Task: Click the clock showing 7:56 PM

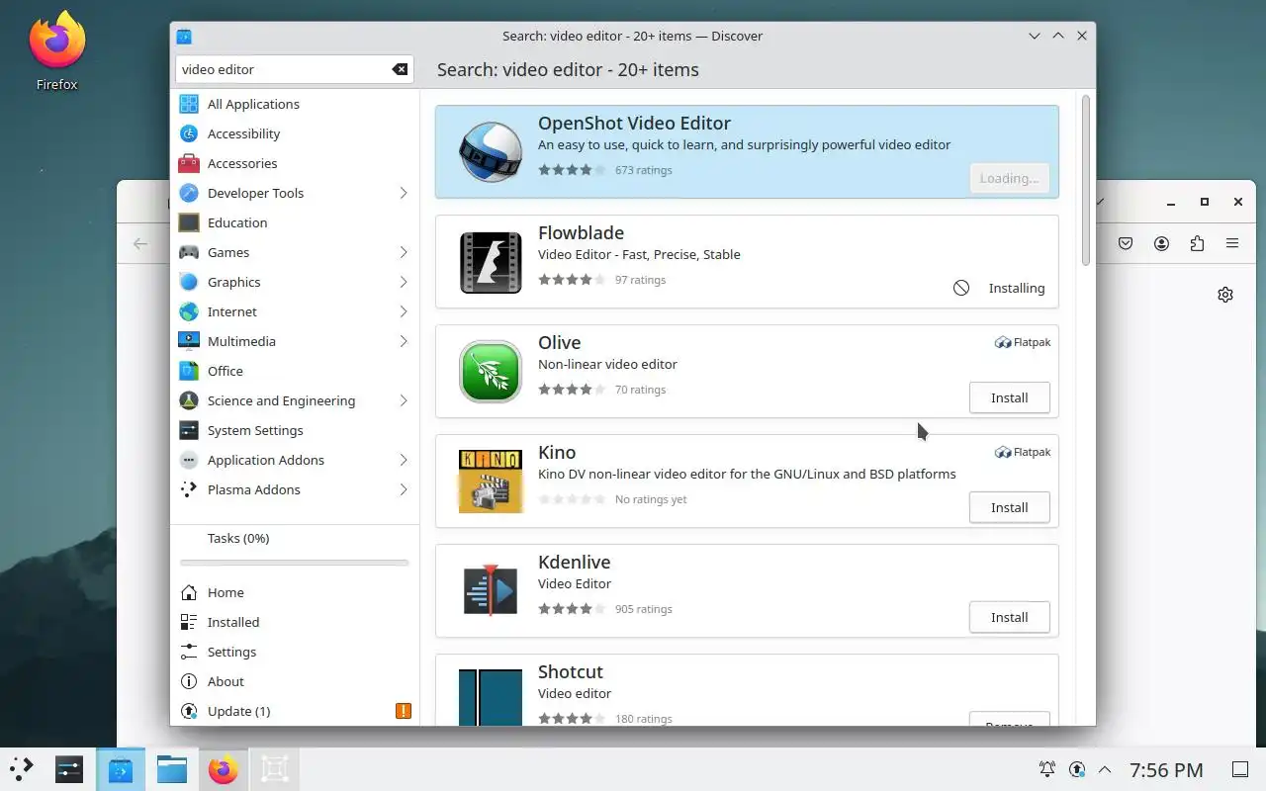Action: pos(1166,769)
